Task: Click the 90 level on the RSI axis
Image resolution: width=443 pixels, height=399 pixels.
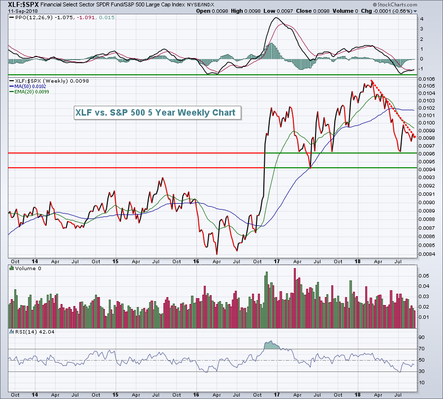Action: click(421, 338)
